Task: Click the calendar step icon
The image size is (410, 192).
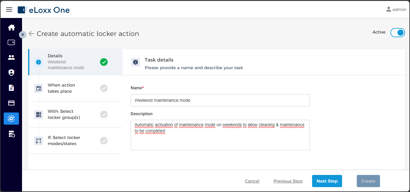Action: [x=39, y=88]
